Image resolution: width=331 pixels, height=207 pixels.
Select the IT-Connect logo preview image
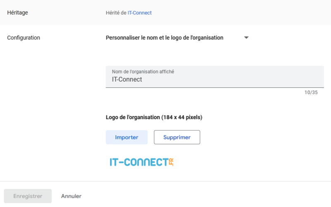click(142, 162)
